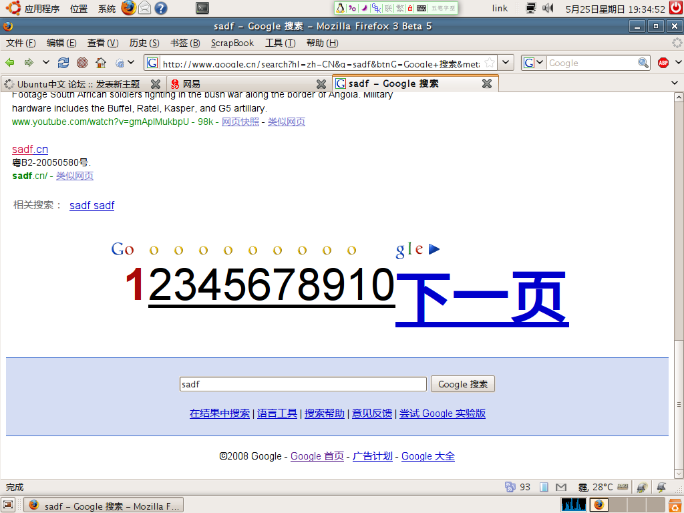Launch the terminal from the top panel
Viewport: 684px width, 513px height.
pos(202,8)
